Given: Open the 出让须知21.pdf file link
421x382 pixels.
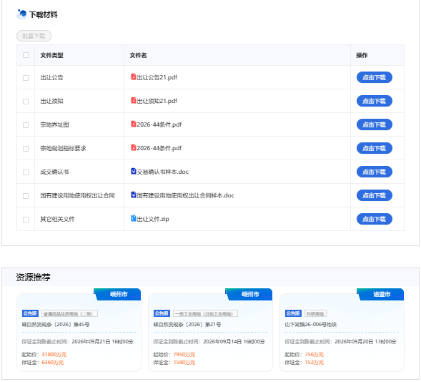Looking at the screenshot, I should (x=157, y=101).
